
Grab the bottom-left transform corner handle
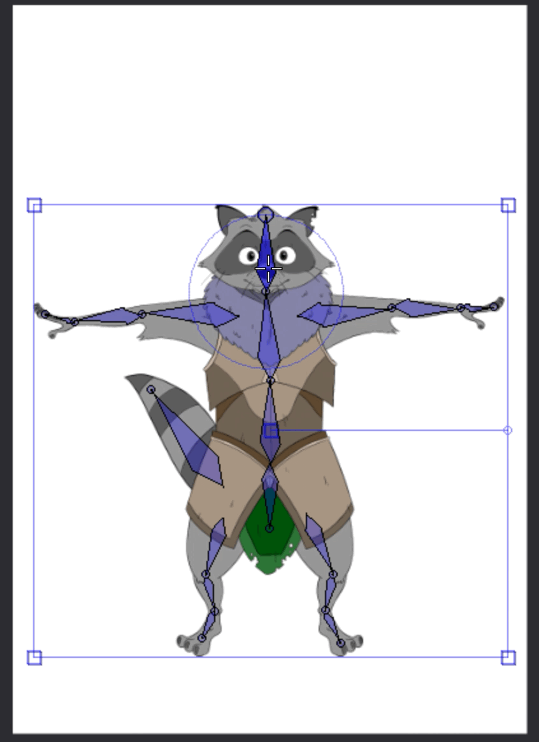34,658
